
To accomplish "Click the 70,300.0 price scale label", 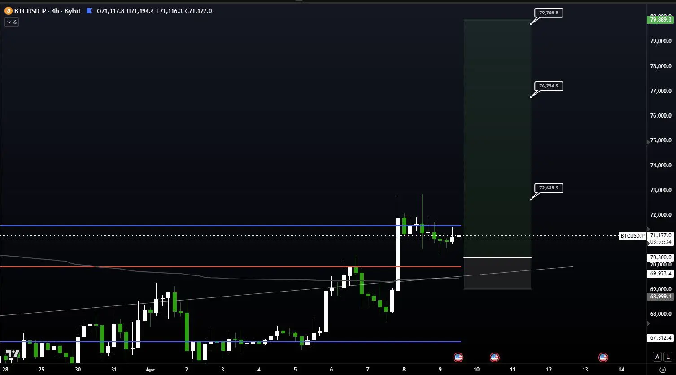I will pyautogui.click(x=660, y=257).
